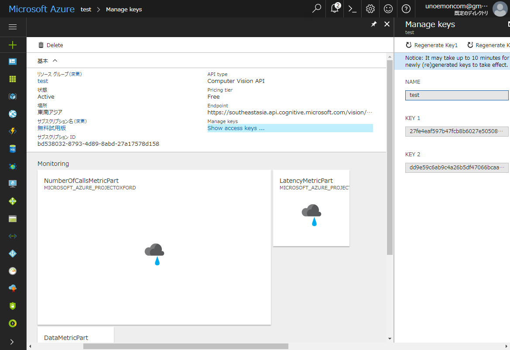Open SQL databases sidebar icon

coord(13,149)
